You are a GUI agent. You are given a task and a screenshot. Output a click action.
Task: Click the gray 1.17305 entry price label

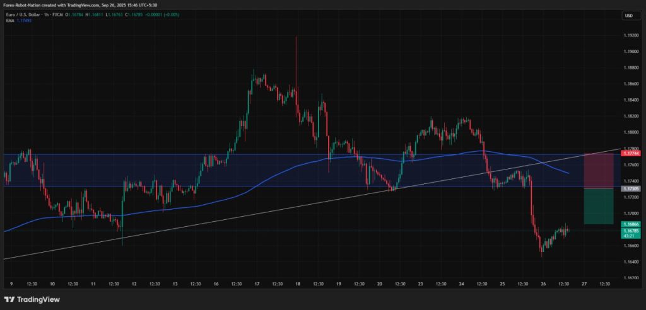(x=630, y=189)
